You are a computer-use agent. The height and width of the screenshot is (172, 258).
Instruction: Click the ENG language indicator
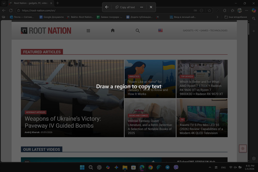coord(223,167)
